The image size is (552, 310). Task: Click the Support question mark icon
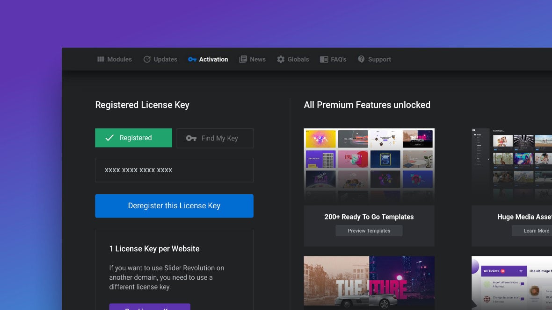pyautogui.click(x=361, y=59)
